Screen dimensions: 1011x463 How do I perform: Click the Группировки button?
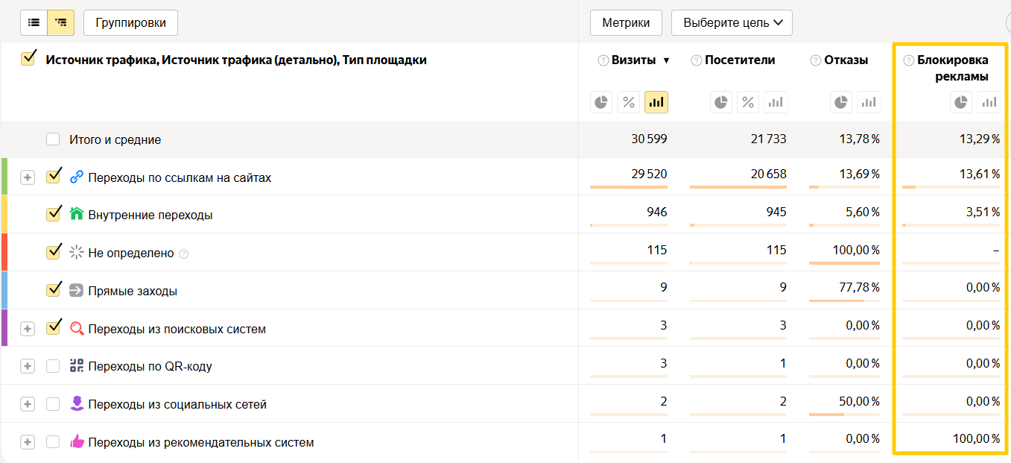[130, 22]
